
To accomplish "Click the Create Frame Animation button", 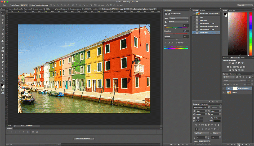I will coord(83,139).
